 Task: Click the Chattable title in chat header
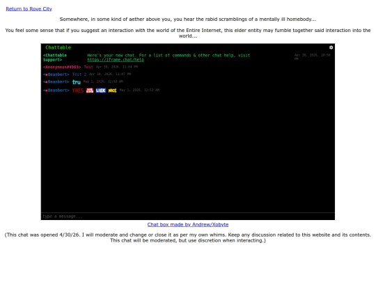(58, 47)
